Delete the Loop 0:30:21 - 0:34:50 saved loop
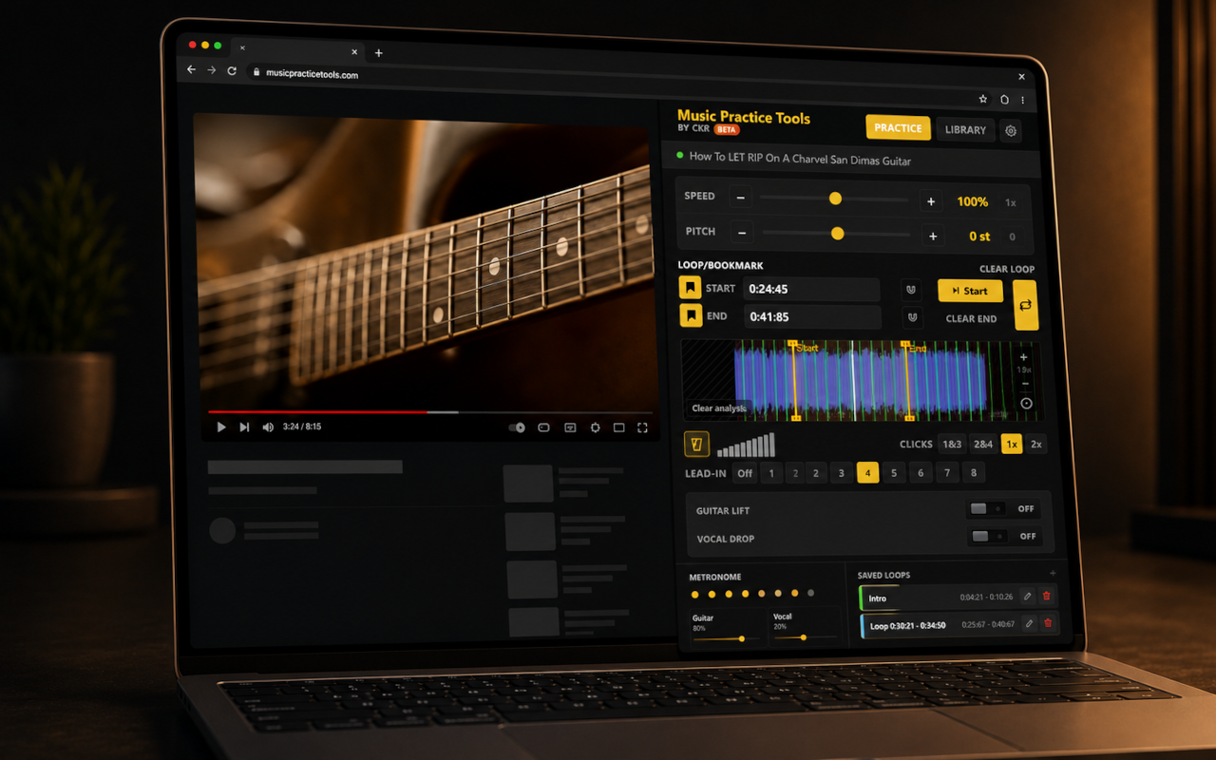Image resolution: width=1216 pixels, height=760 pixels. (x=1048, y=623)
